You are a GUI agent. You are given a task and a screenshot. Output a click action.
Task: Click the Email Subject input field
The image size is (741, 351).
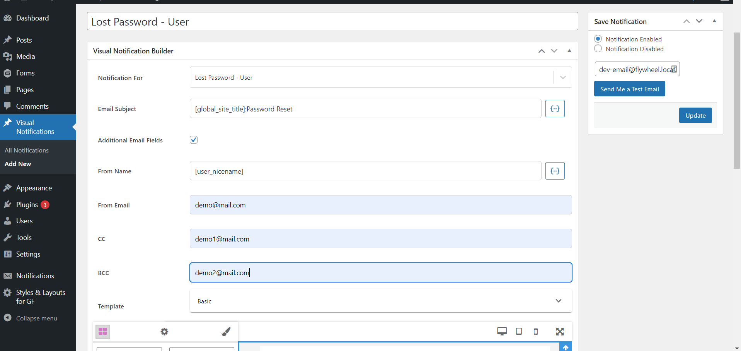pyautogui.click(x=365, y=109)
